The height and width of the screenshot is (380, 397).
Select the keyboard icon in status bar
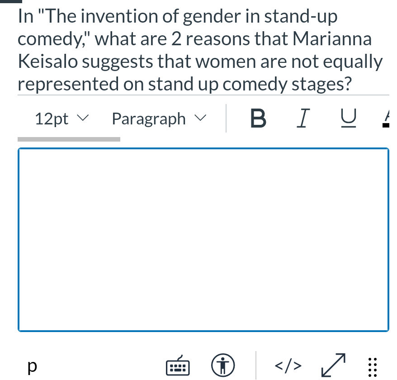tap(177, 366)
